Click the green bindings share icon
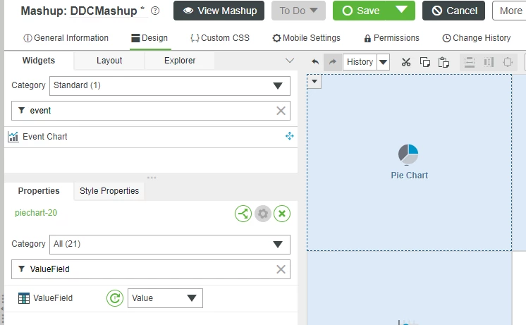This screenshot has height=325, width=526. pyautogui.click(x=243, y=214)
